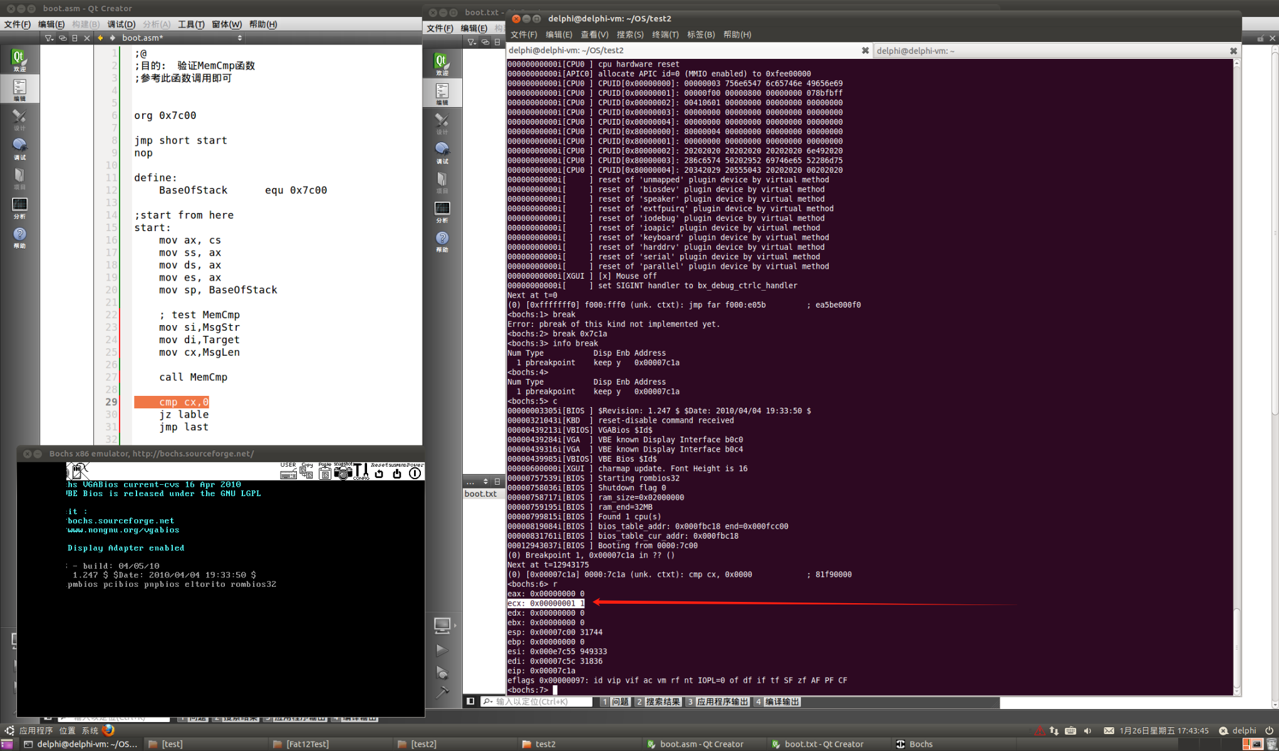
Task: Toggle the link-with-editor sync button
Action: click(63, 38)
